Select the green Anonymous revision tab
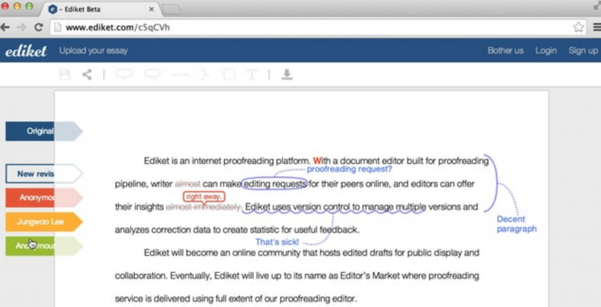This screenshot has width=601, height=307. pos(43,246)
